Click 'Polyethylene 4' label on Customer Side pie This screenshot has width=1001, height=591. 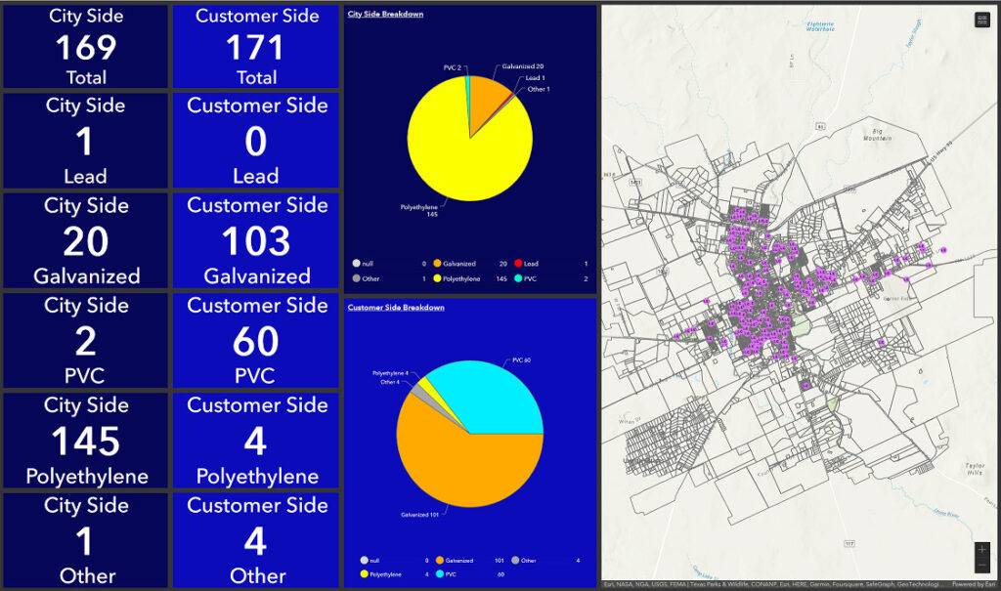(390, 373)
